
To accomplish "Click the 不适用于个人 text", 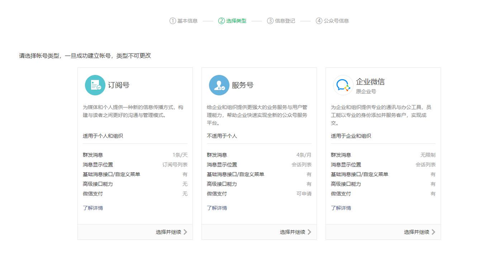I will (x=222, y=136).
